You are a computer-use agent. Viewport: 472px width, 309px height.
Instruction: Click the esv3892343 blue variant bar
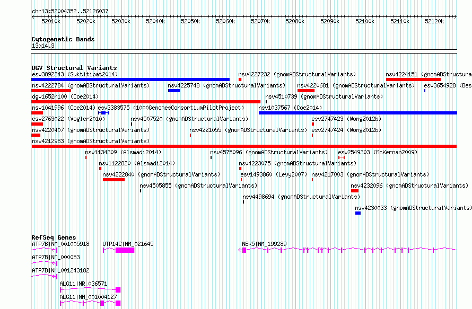[x=130, y=80]
